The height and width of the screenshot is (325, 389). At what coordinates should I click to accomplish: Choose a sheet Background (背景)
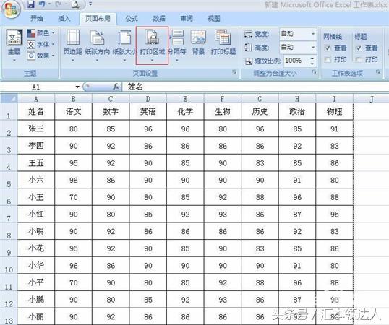point(198,43)
